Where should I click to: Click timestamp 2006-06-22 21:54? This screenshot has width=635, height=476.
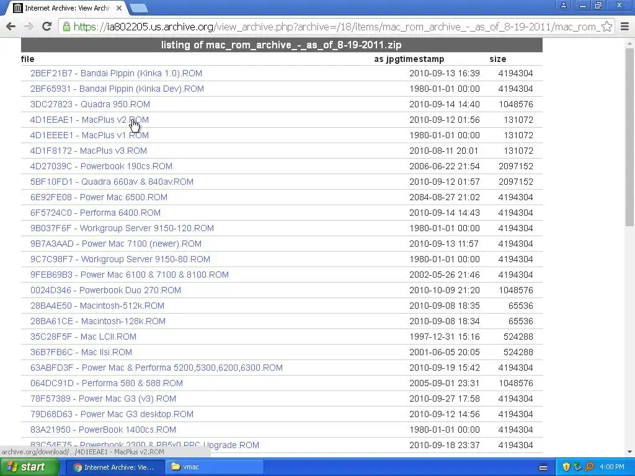[444, 166]
